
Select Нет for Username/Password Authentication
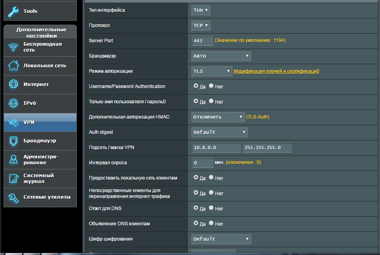tap(211, 86)
